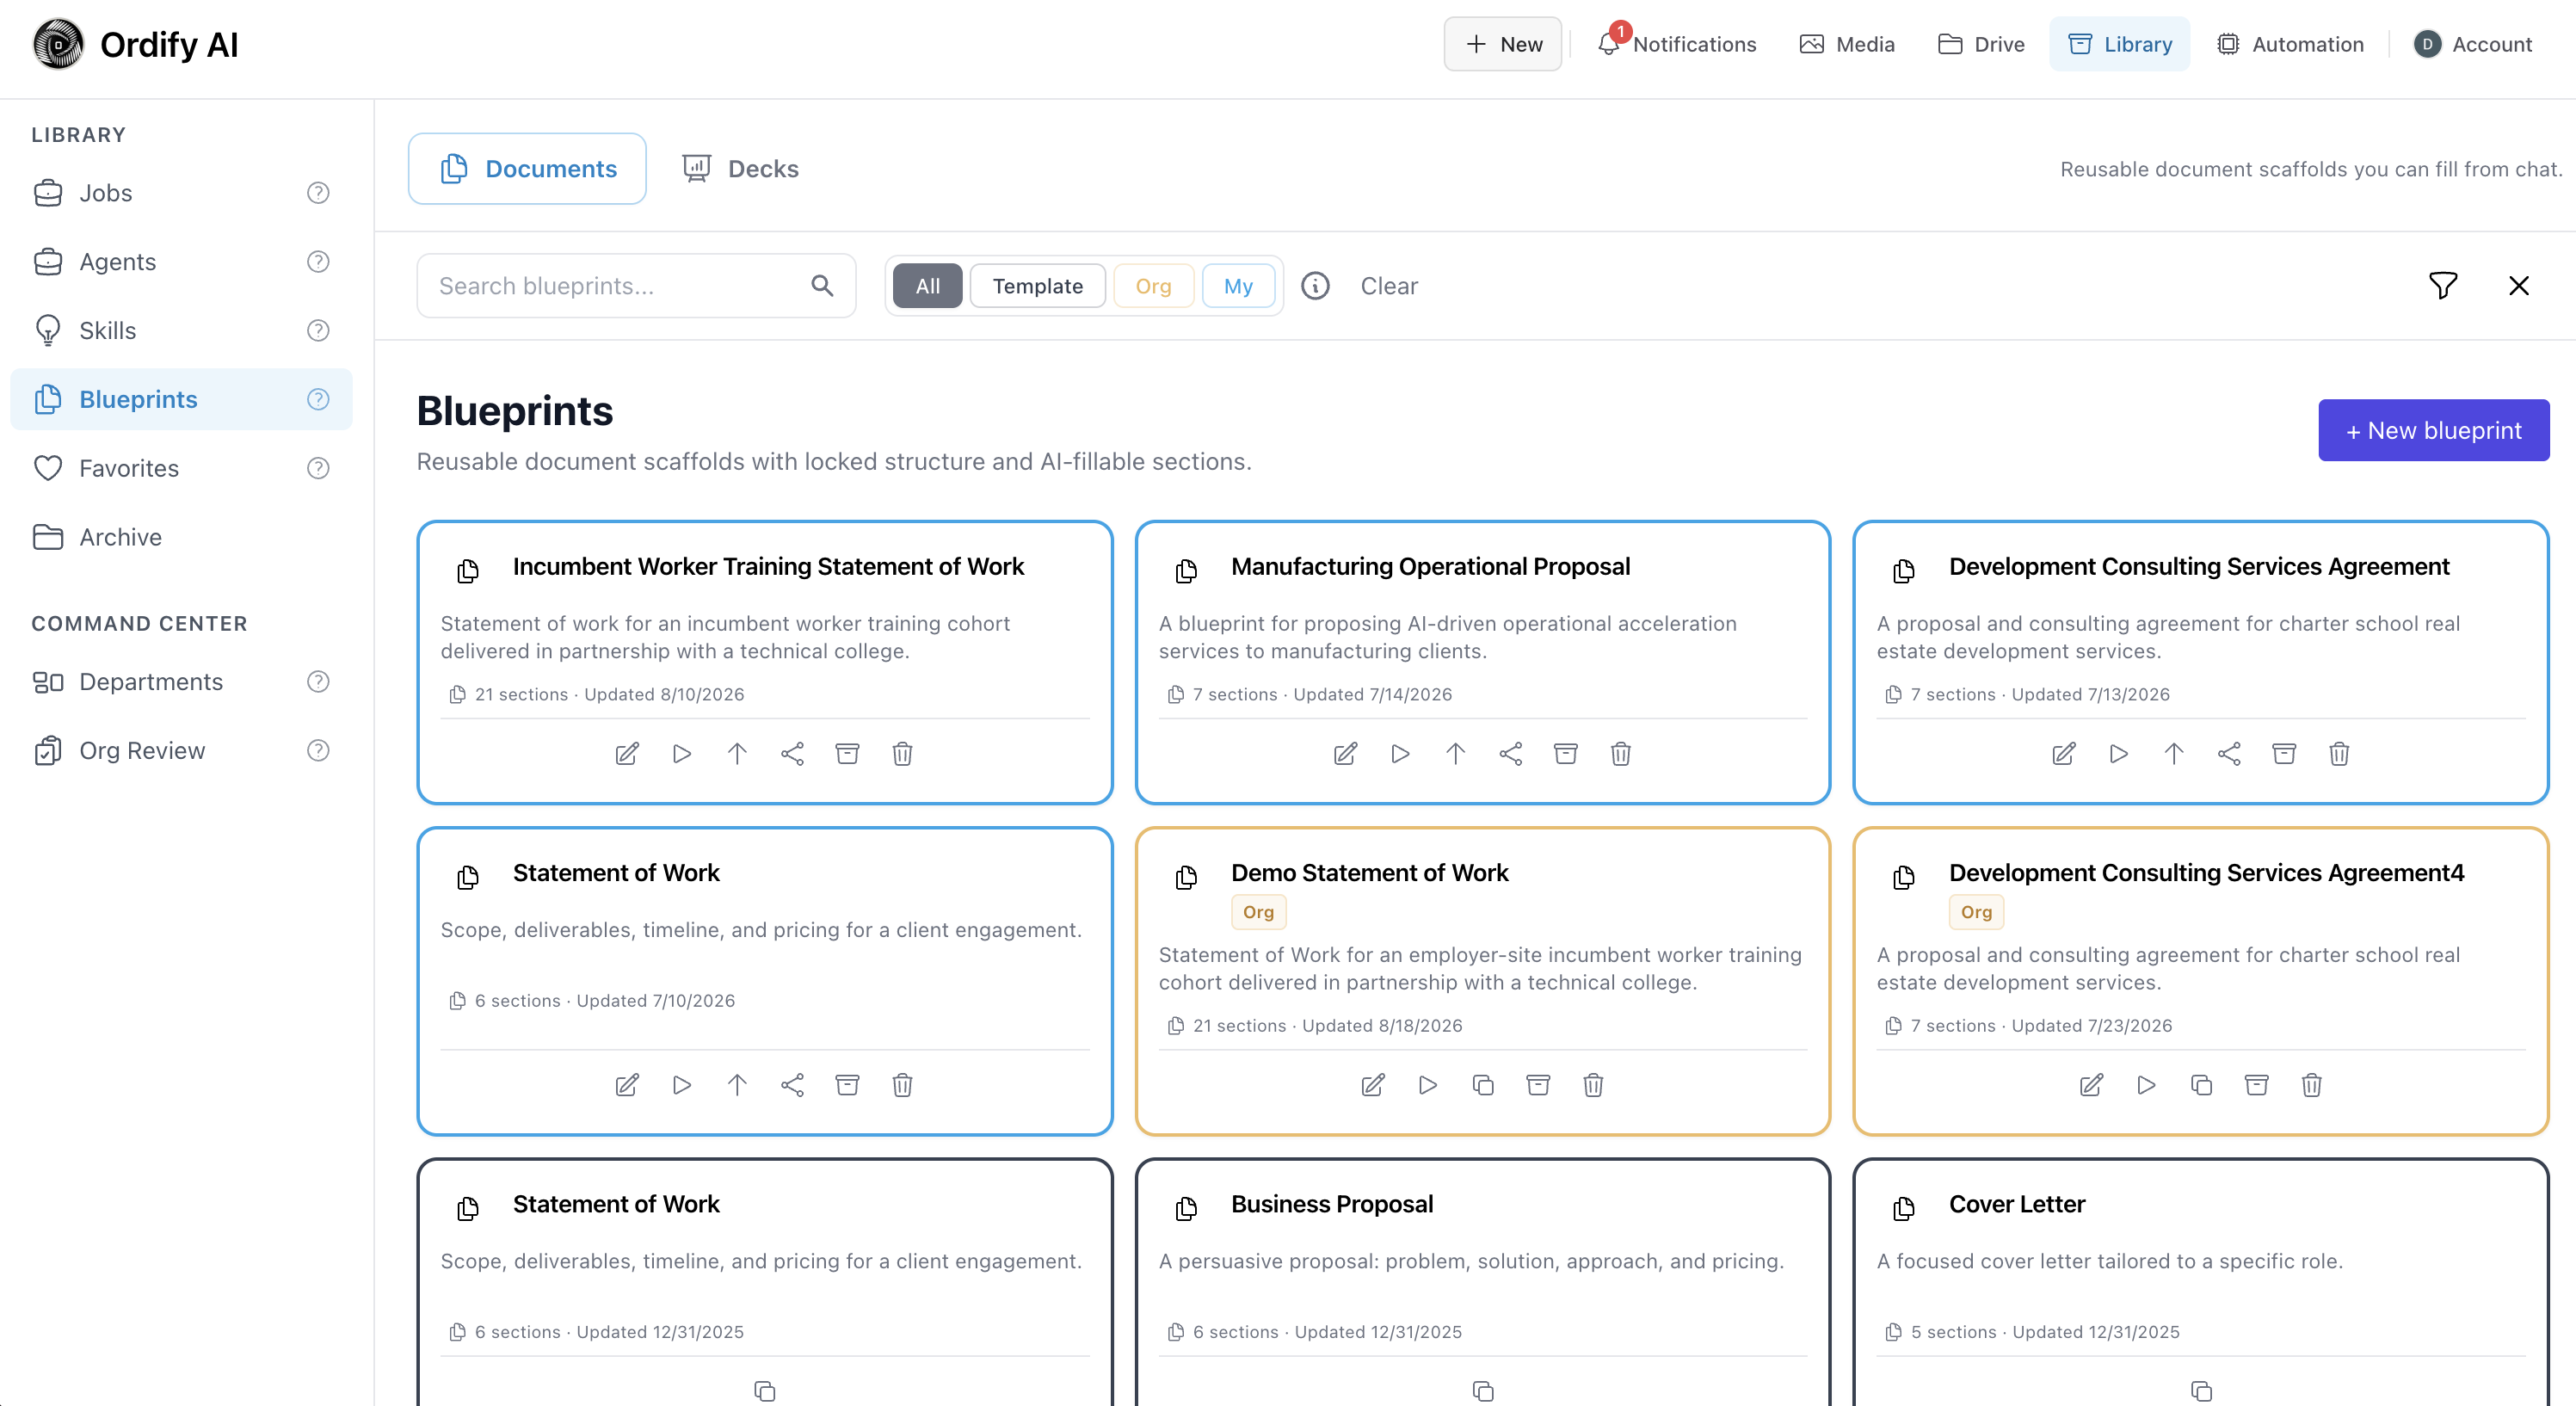Select the All filter chip
The width and height of the screenshot is (2576, 1406).
click(x=927, y=286)
